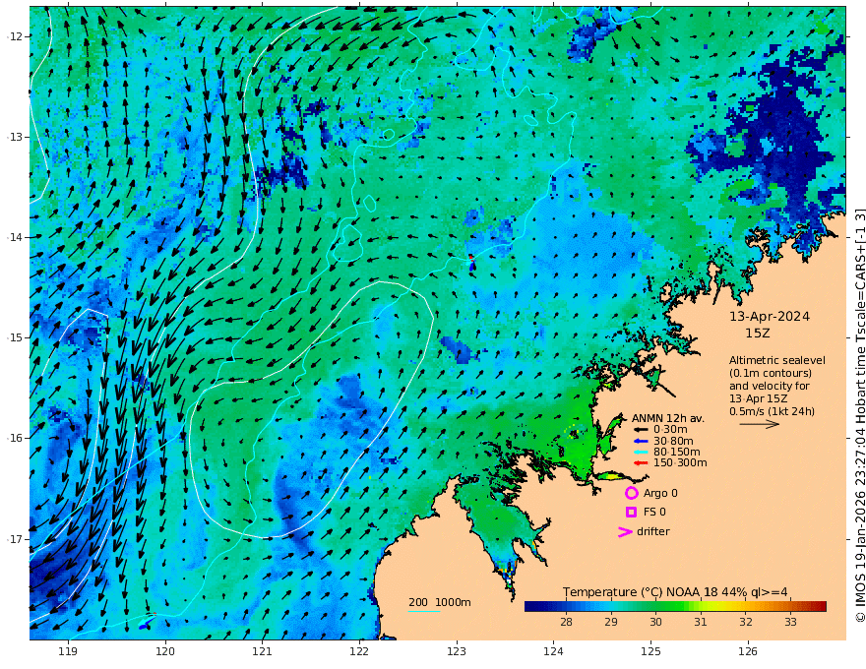Click the red-blue mooring marker near 123E 14S
The image size is (866, 669).
[x=471, y=262]
